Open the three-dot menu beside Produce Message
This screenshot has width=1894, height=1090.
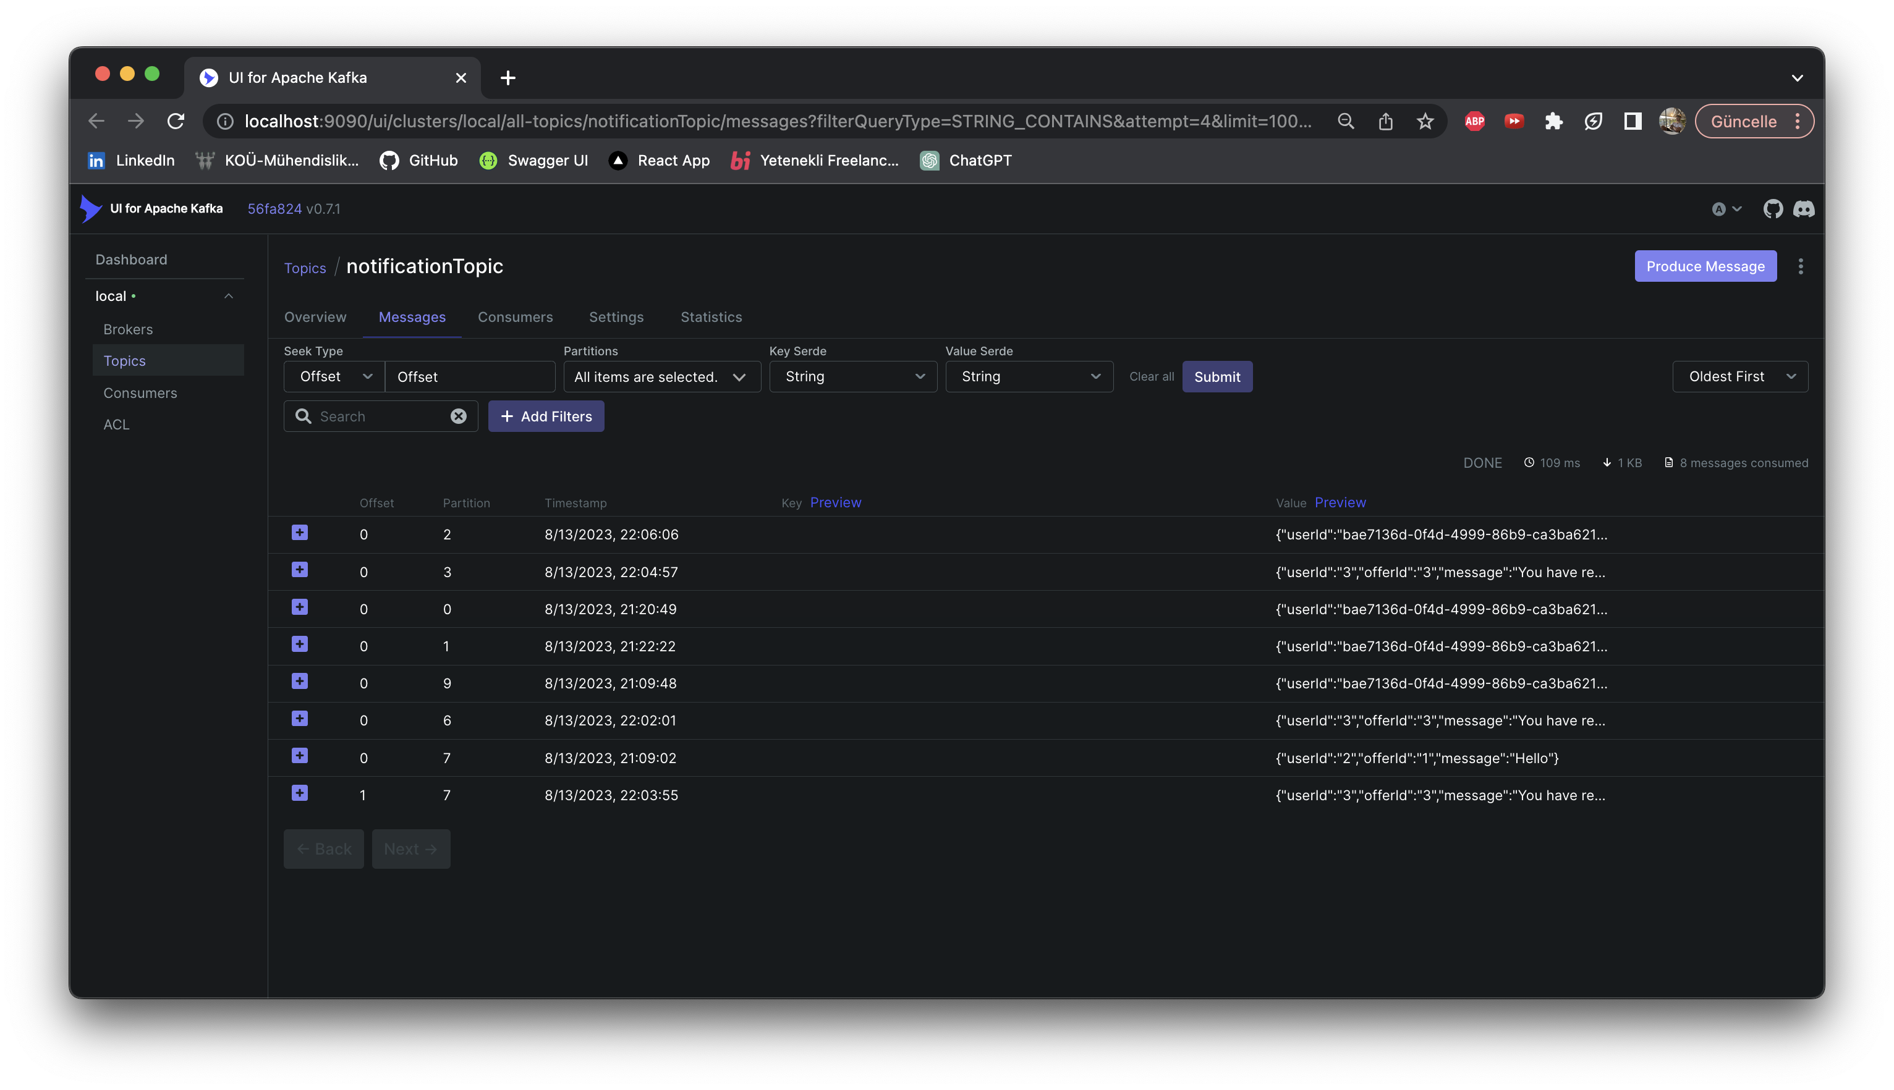(1801, 266)
